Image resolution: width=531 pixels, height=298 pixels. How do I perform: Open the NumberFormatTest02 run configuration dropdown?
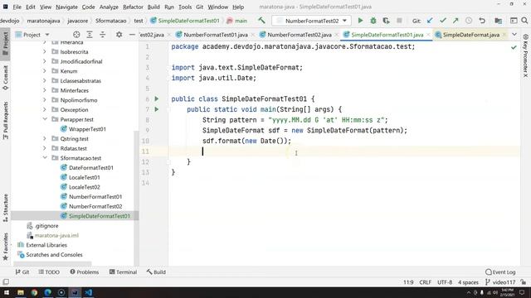(x=311, y=21)
